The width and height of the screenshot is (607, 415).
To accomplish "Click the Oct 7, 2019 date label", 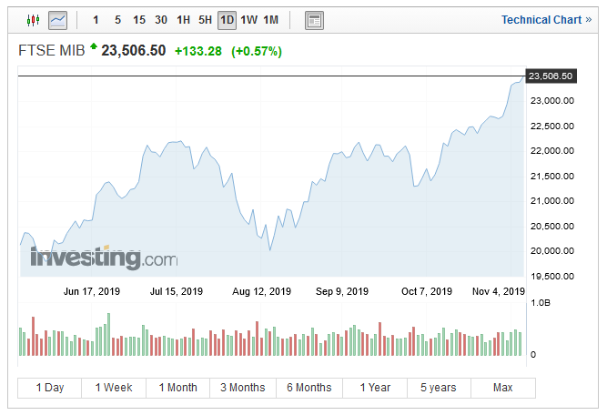I will tap(427, 291).
